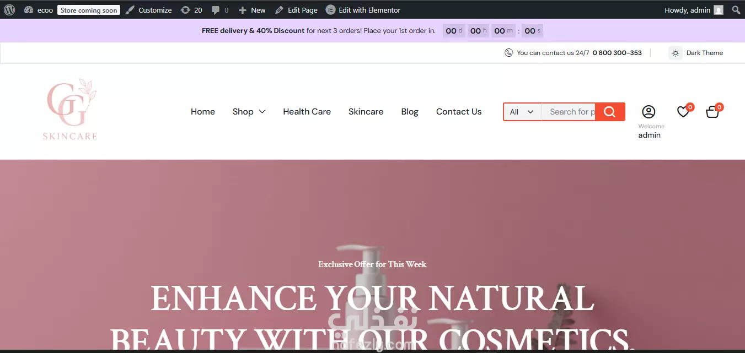Click the orange search submit button

tap(610, 112)
